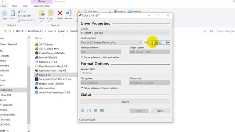Go up one folder level arrow
This screenshot has width=235, height=132.
coord(5,31)
